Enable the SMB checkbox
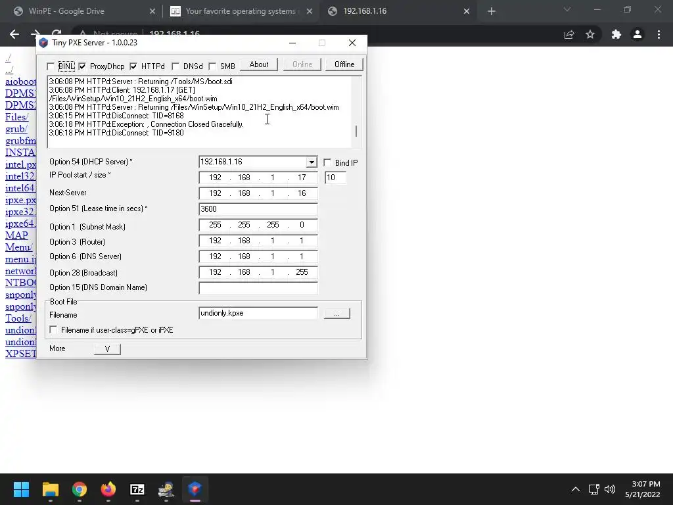 pyautogui.click(x=212, y=66)
